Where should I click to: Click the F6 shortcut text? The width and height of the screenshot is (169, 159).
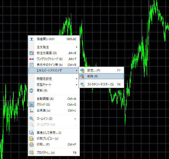(x=119, y=84)
